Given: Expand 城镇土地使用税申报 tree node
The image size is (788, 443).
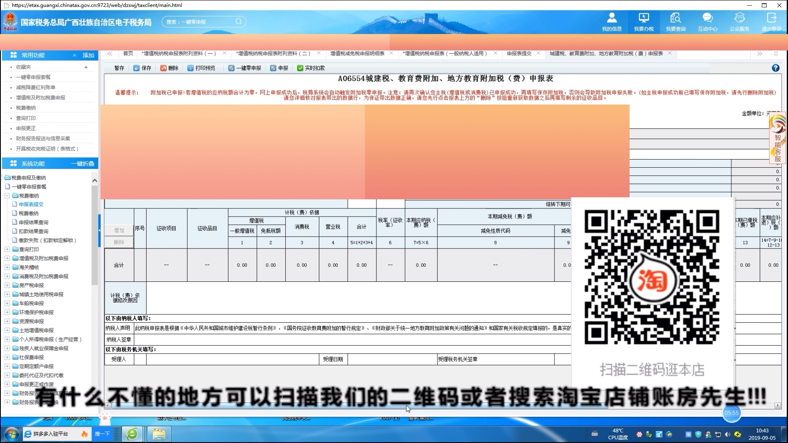Looking at the screenshot, I should click(7, 295).
